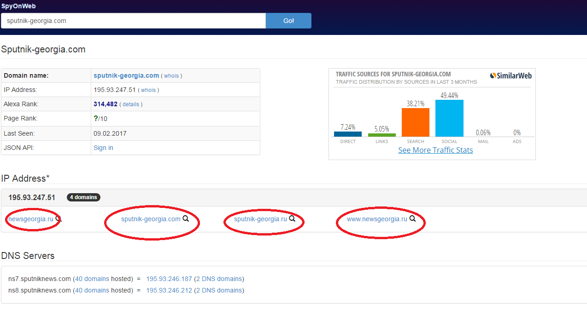The height and width of the screenshot is (310, 587).
Task: Click the 0.06% mail percentage label
Action: click(x=483, y=132)
